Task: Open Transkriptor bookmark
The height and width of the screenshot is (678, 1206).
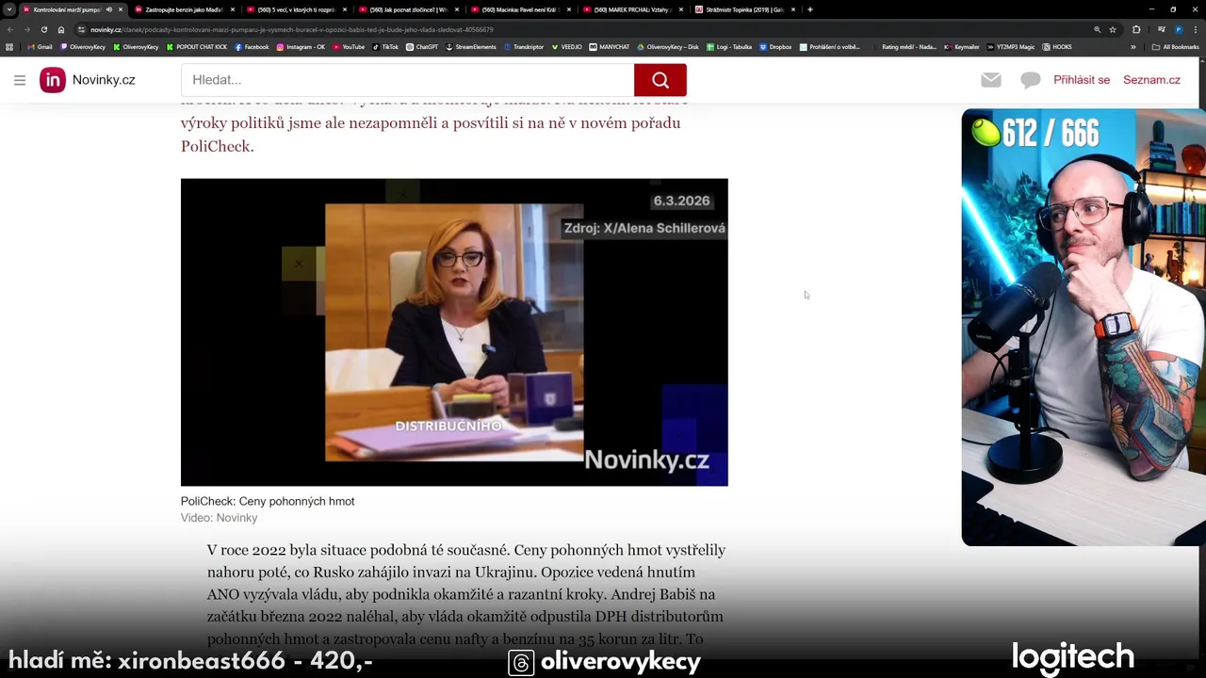Action: [x=524, y=47]
